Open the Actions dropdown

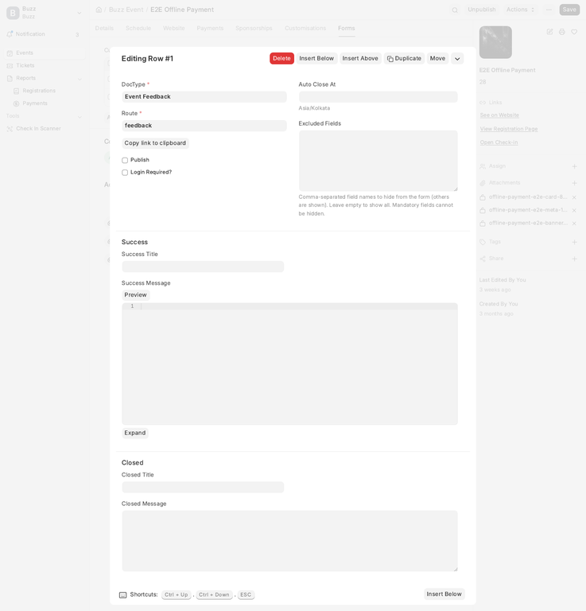(520, 10)
